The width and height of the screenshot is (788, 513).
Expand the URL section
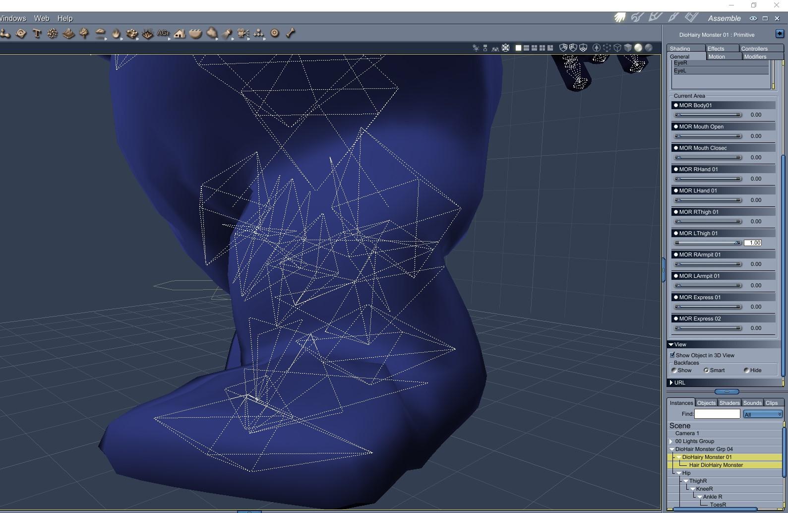point(671,383)
